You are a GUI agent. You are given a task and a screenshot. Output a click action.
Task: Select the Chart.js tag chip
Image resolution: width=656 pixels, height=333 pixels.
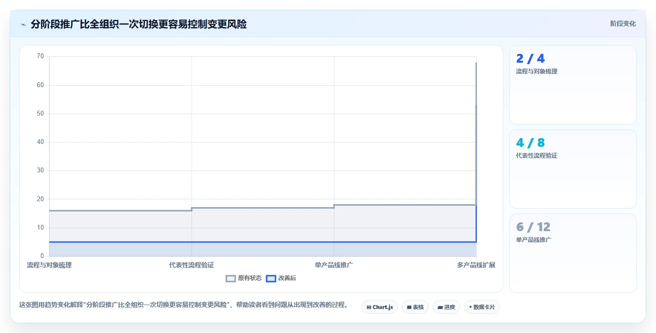[380, 307]
